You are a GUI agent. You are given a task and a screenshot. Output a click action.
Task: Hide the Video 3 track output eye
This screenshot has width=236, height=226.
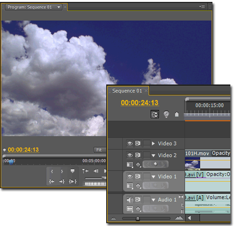130,143
